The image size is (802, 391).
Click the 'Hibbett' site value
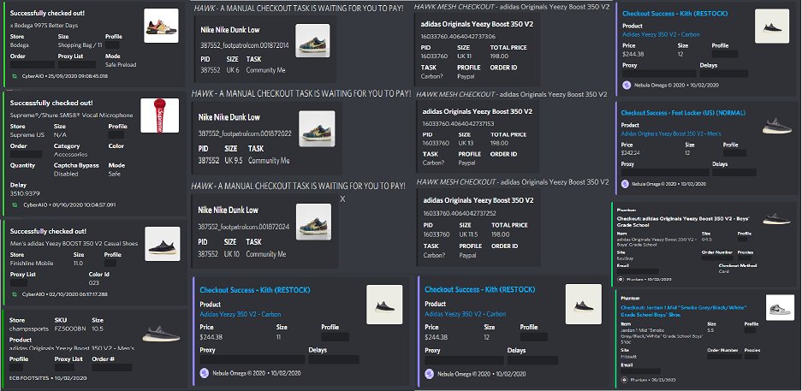[627, 357]
